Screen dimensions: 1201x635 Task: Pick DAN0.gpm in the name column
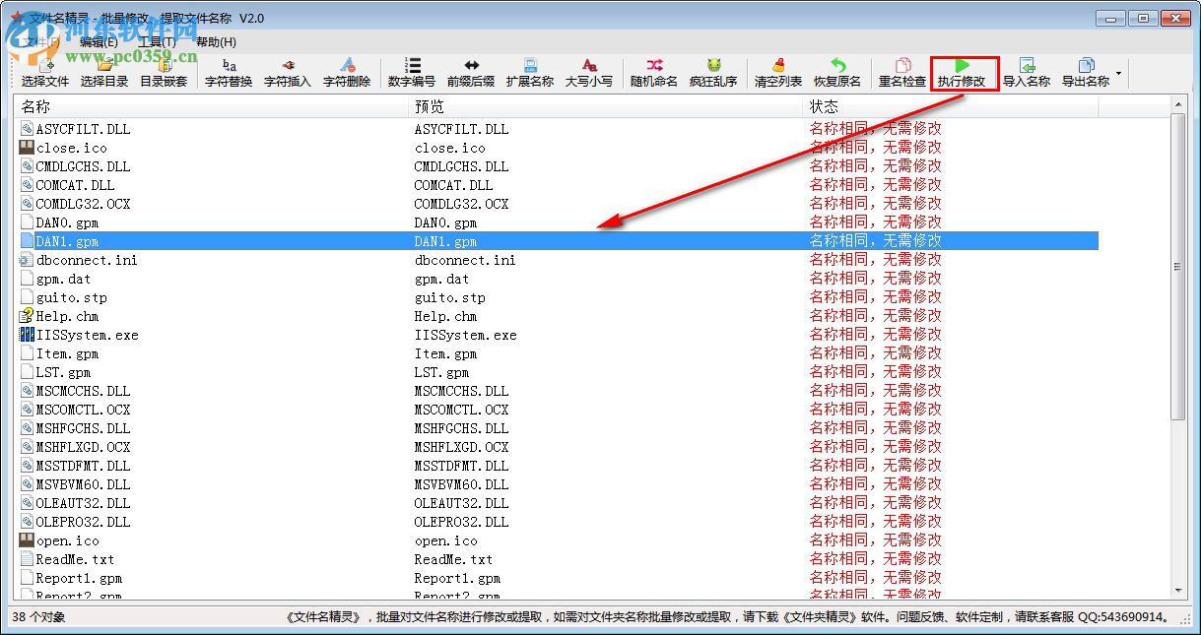pyautogui.click(x=67, y=222)
